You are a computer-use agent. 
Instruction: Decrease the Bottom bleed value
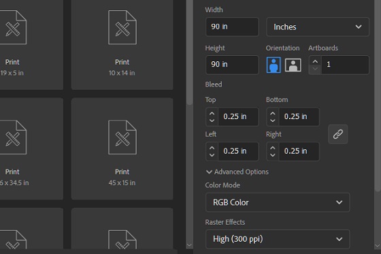[x=273, y=121]
